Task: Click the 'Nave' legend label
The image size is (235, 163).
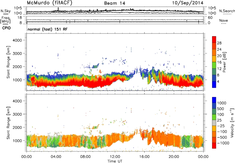Action: [x=223, y=20]
